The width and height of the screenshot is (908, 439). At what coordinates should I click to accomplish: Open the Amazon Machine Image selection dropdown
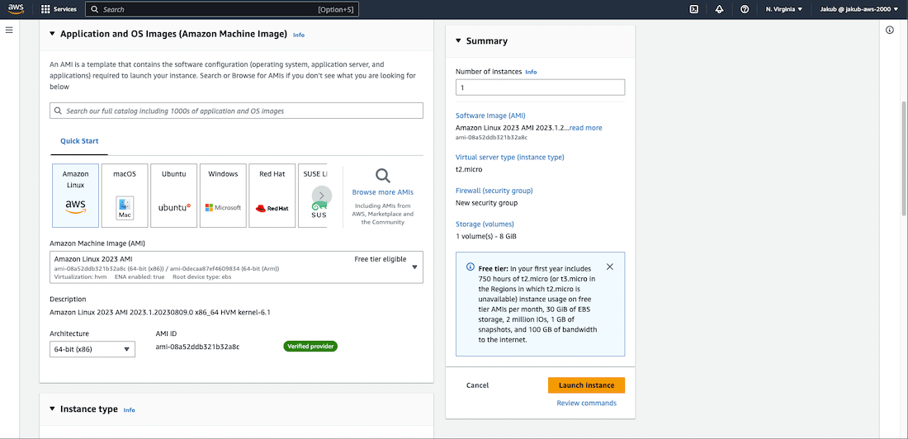(x=236, y=267)
